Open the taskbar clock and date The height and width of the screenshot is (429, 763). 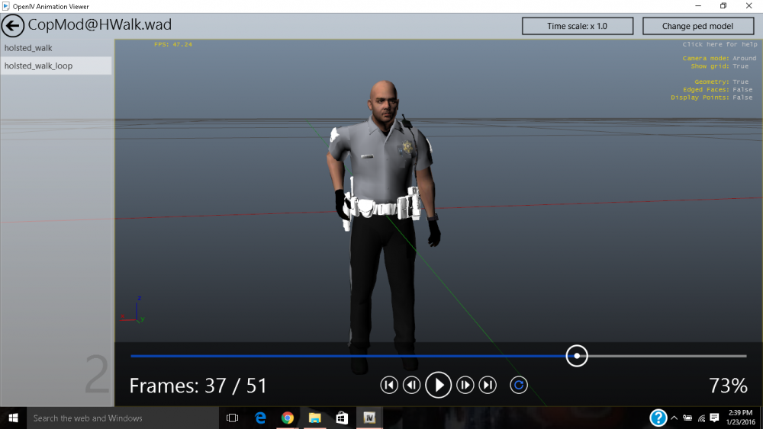pos(740,418)
